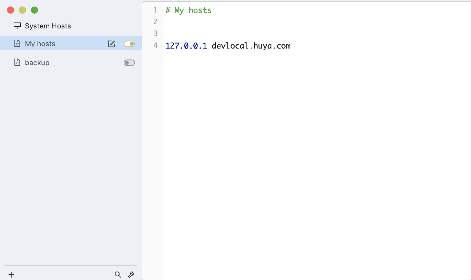Minimize the window with the yellow button
471x280 pixels.
(x=23, y=10)
